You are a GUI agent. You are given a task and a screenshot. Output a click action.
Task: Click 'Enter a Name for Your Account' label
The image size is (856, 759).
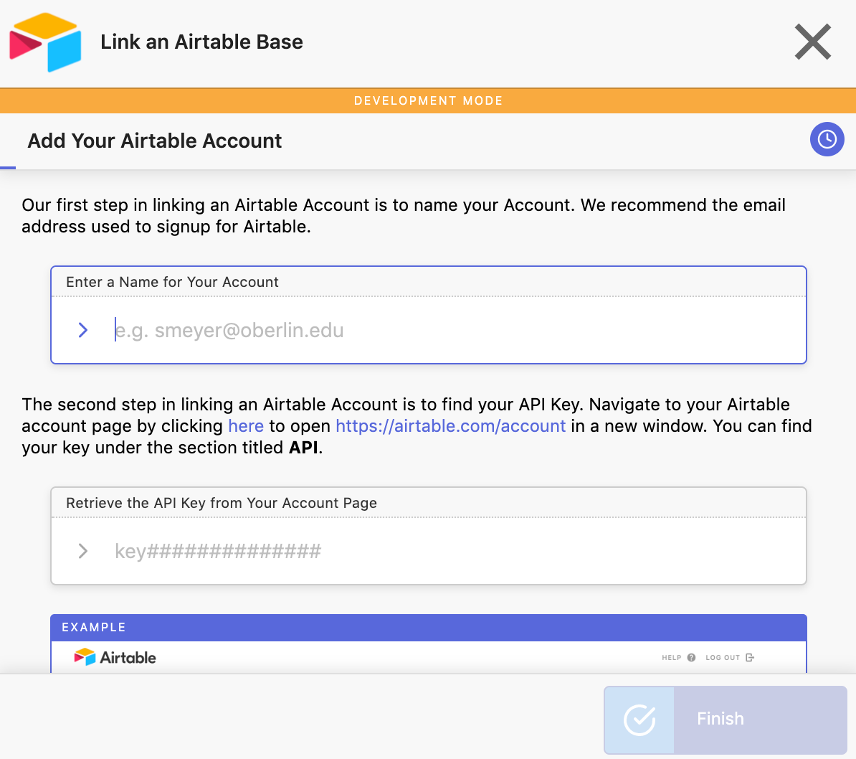coord(172,282)
